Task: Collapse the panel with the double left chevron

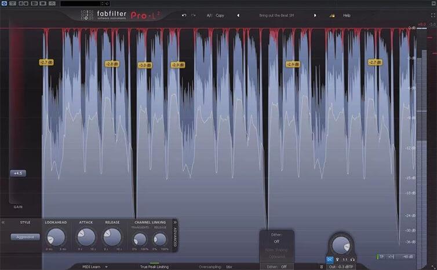Action: [x=3, y=222]
